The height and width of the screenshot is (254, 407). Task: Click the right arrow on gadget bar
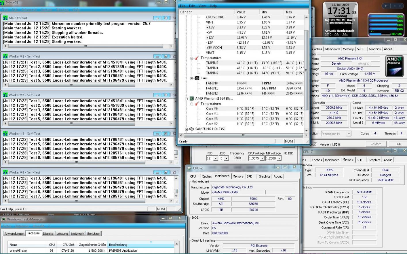point(400,6)
